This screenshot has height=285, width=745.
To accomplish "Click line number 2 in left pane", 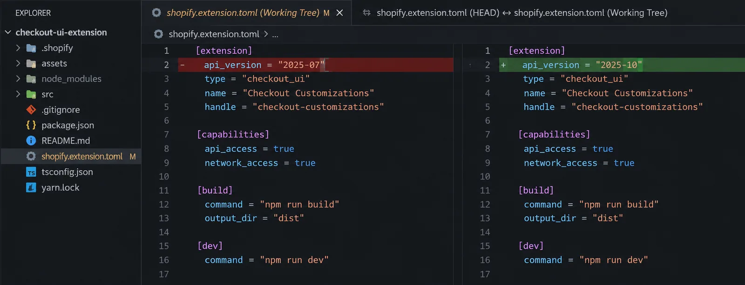I will pyautogui.click(x=166, y=65).
